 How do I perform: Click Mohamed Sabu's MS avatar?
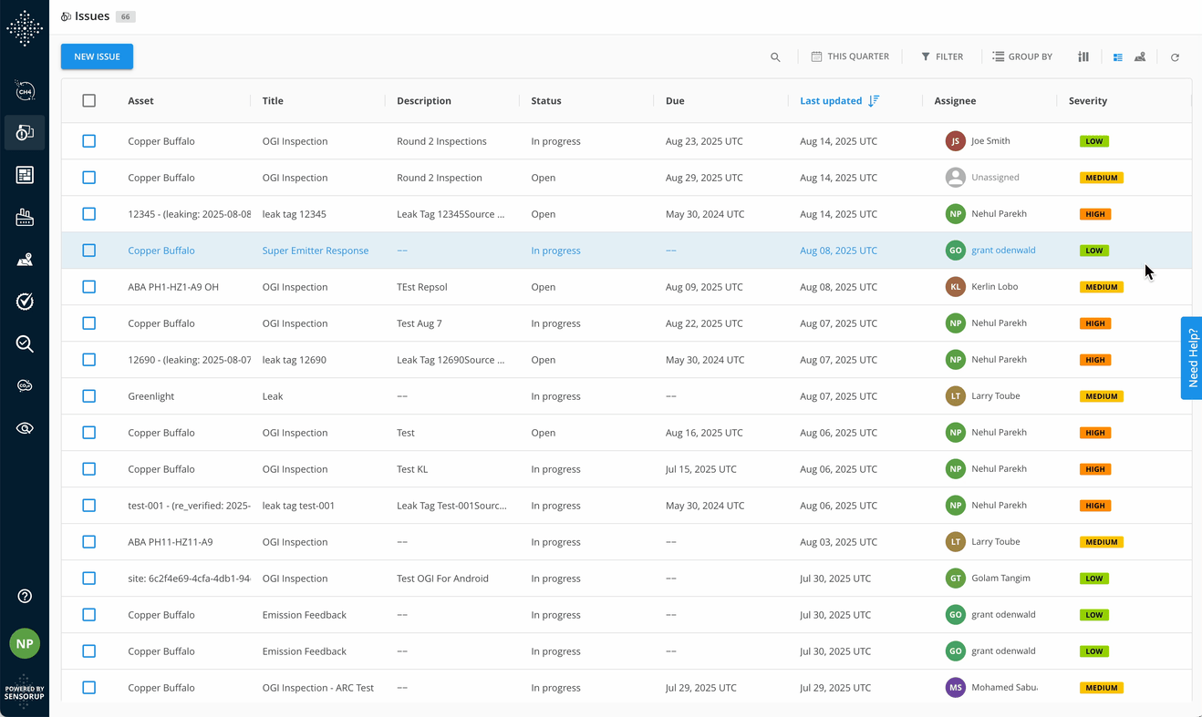[955, 688]
